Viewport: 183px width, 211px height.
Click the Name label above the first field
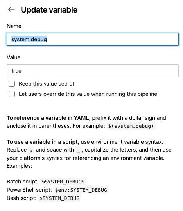click(x=14, y=26)
